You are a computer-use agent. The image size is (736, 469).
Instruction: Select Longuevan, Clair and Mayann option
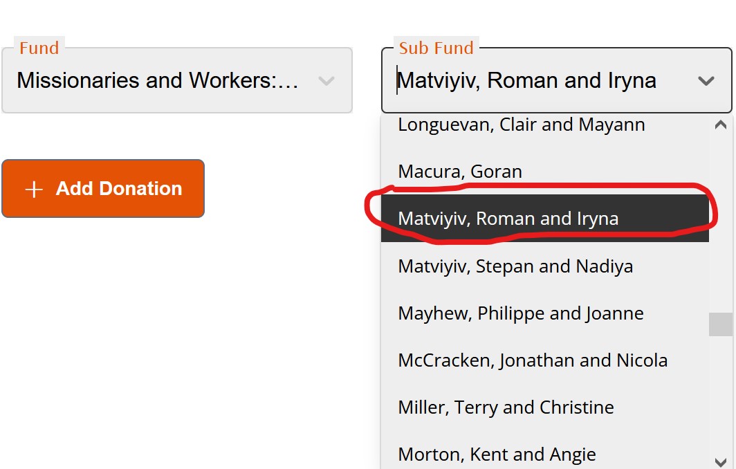coord(522,125)
